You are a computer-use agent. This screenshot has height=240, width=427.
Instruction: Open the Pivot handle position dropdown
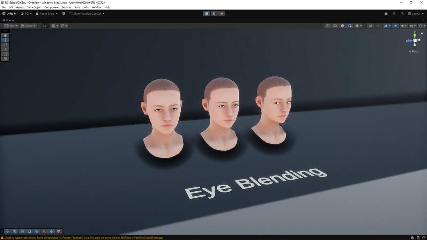[x=11, y=26]
